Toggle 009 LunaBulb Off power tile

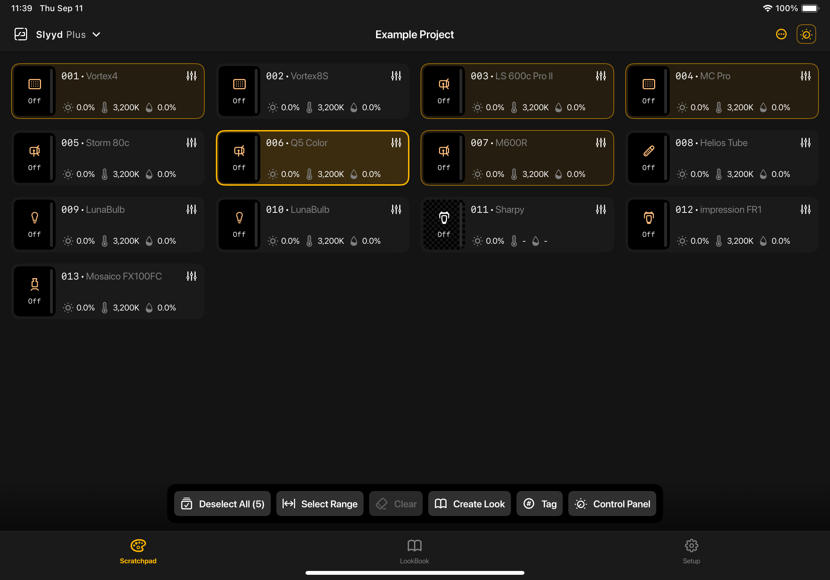[x=34, y=225]
